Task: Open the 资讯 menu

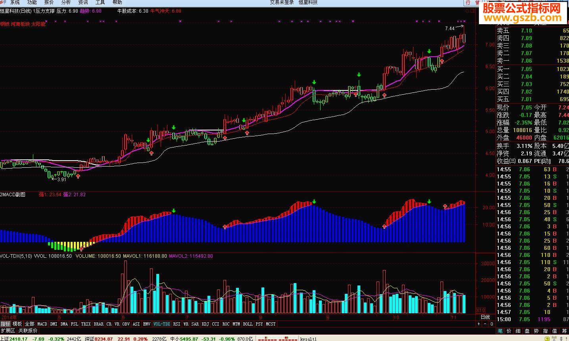Action: (83, 2)
